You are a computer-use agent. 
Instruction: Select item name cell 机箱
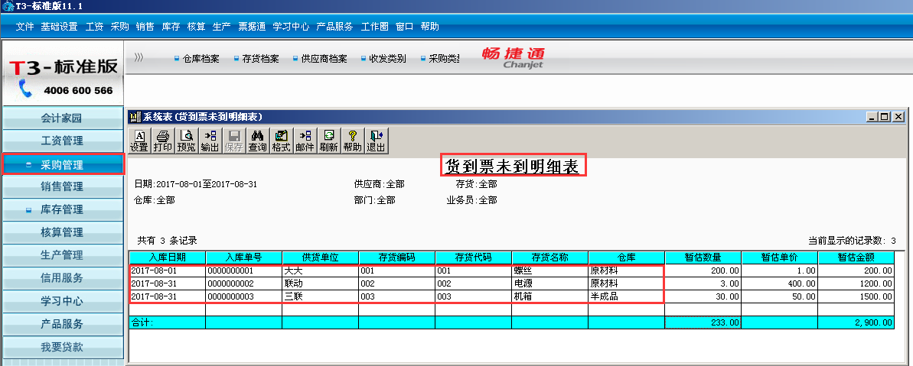[549, 296]
